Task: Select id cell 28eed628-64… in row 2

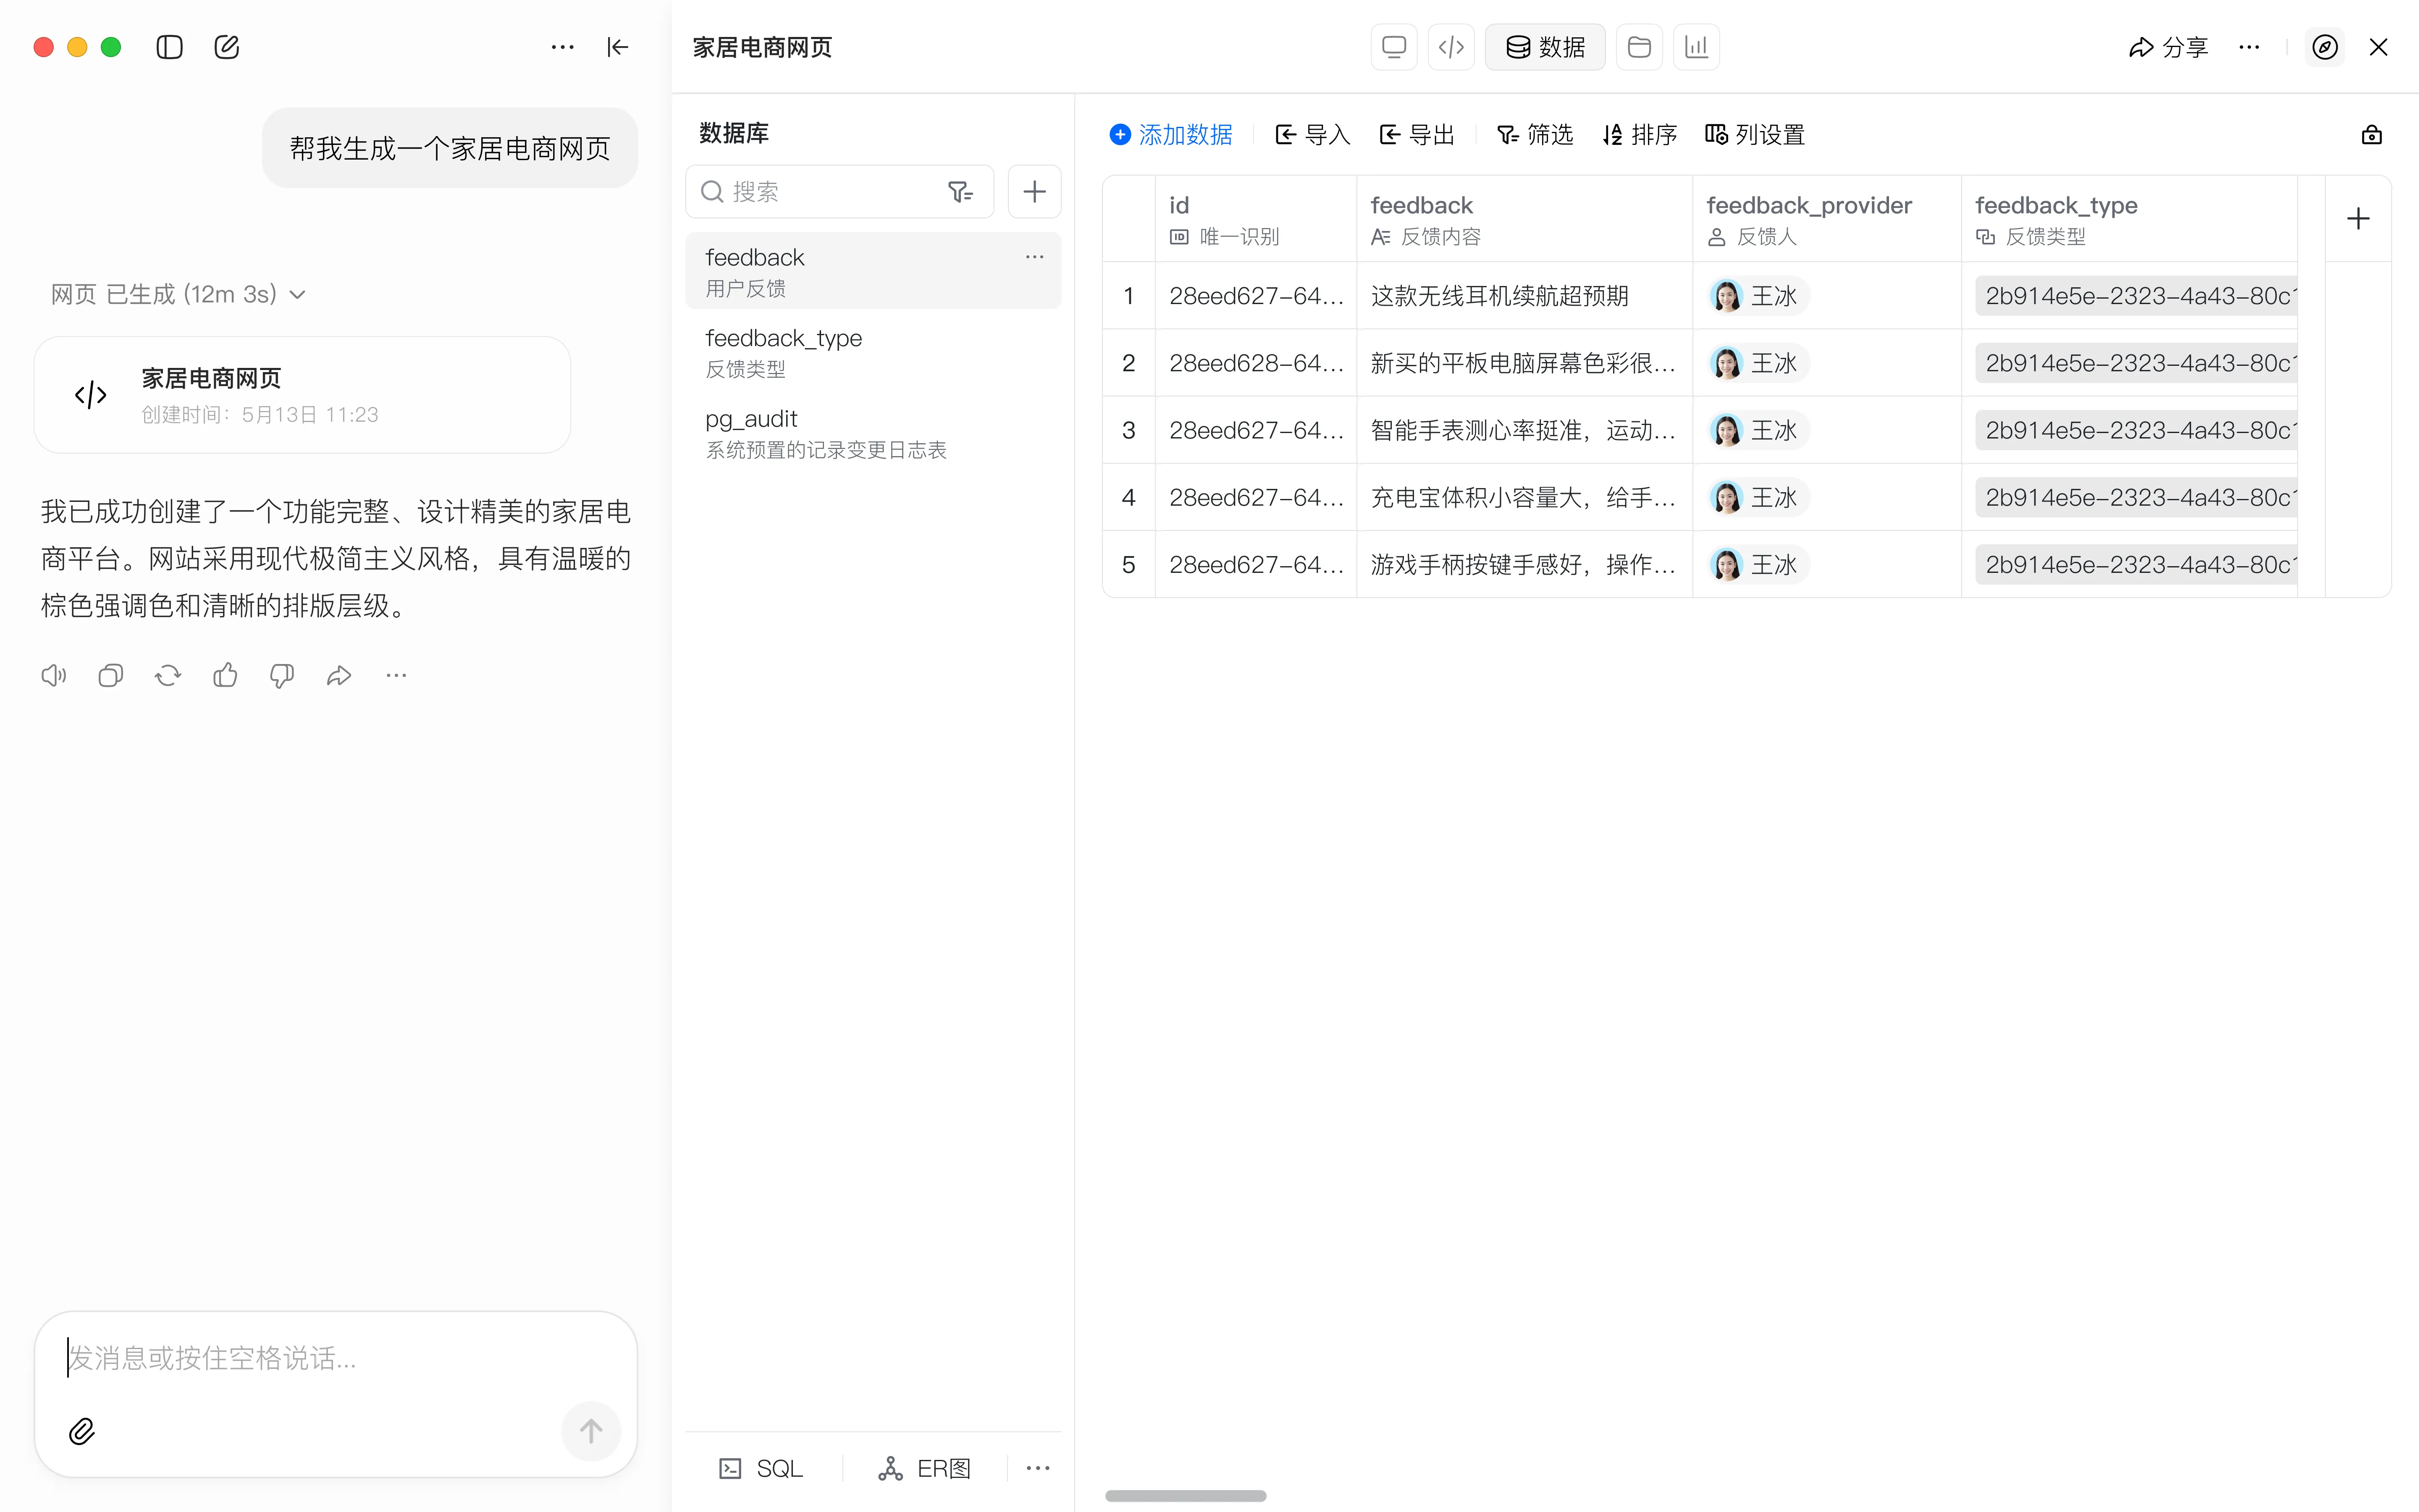Action: 1255,363
